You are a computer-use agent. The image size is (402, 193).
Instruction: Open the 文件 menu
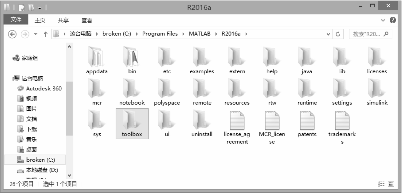click(x=16, y=20)
